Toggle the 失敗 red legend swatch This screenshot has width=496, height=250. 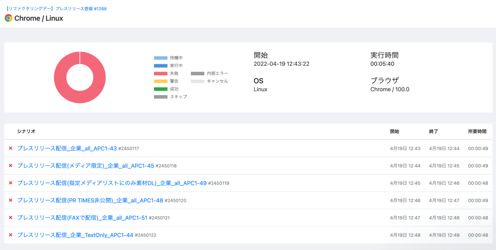point(160,73)
